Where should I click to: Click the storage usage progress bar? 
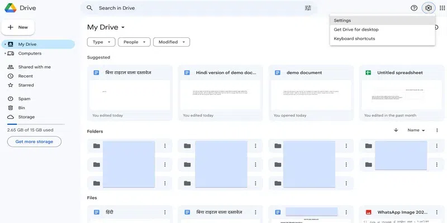(36, 124)
